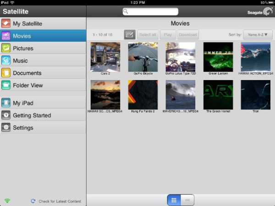The width and height of the screenshot is (275, 206).
Task: Open the MAVERICKS...10_MPEG4 wave thumbnail
Action: pos(181,95)
